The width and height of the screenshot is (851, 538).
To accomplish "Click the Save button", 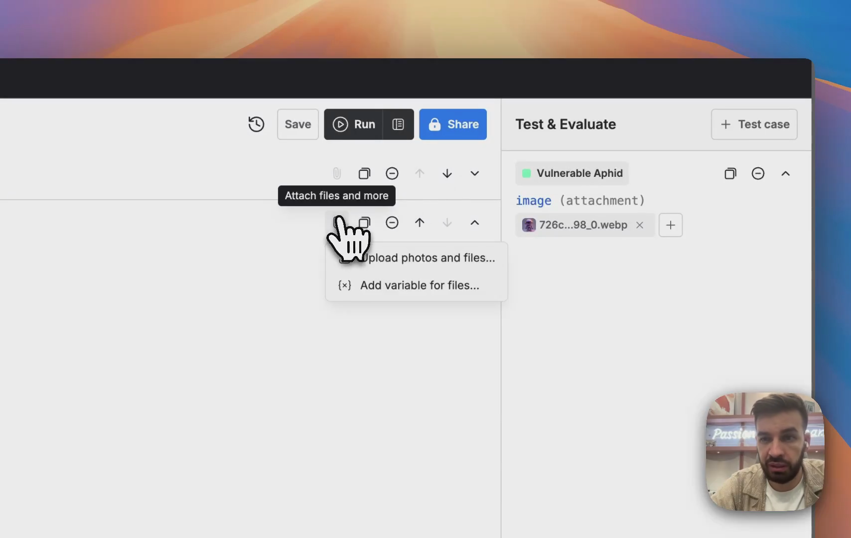I will [297, 124].
